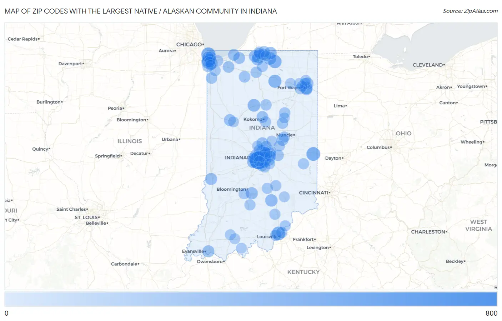Click the KENTUCKY state label
The width and height of the screenshot is (502, 321).
pos(303,272)
